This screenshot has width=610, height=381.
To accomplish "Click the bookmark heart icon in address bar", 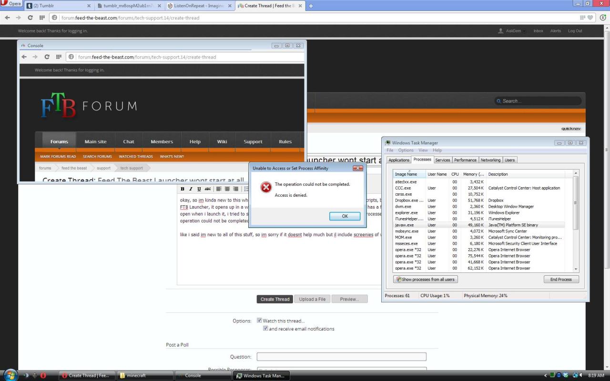I will 591,18.
